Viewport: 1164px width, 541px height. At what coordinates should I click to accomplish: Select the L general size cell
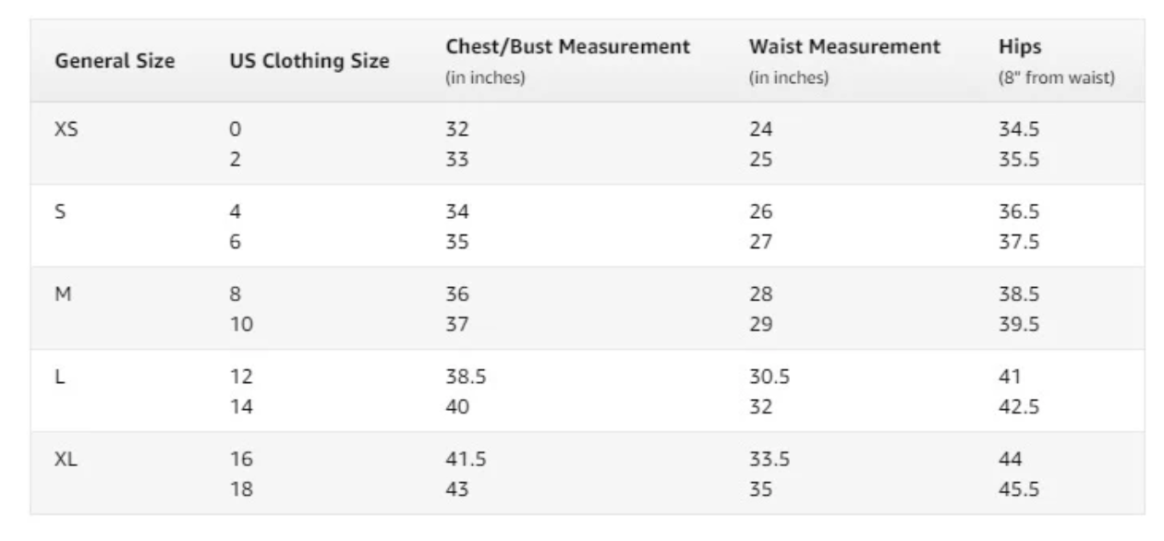click(60, 377)
